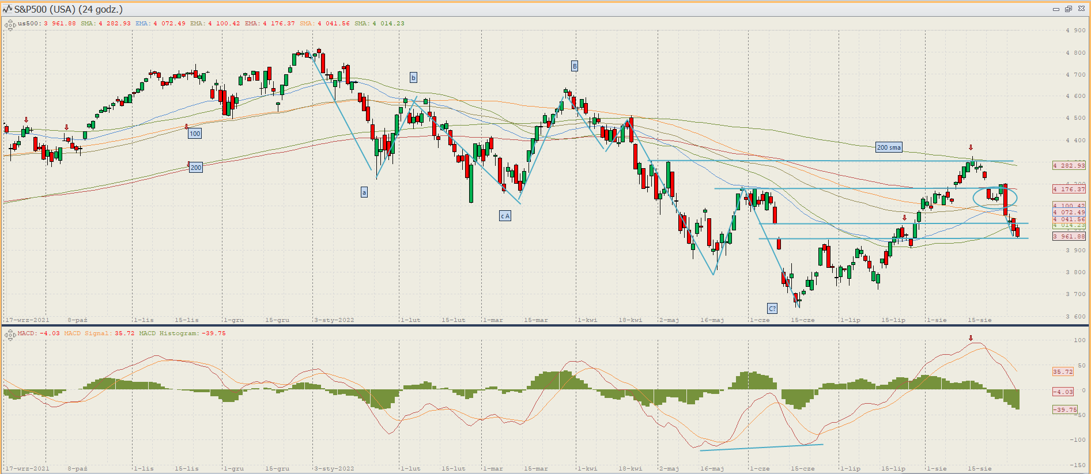
Task: Select the 'C?' wave label
Action: click(x=772, y=308)
